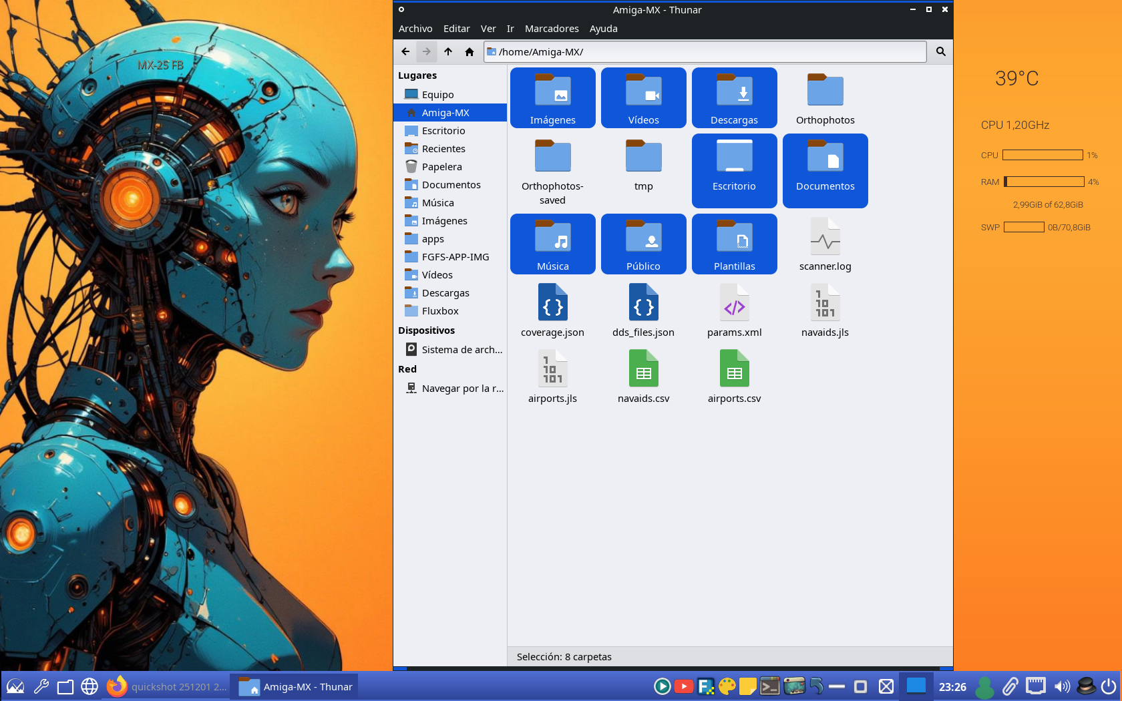Select the navaids.csv file icon
This screenshot has height=701, width=1122.
(644, 369)
